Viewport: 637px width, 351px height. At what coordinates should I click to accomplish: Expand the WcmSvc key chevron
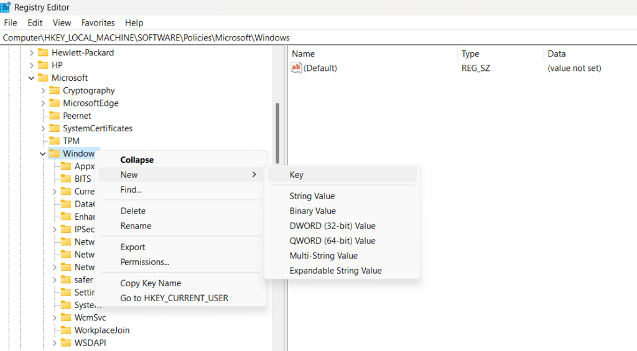54,318
